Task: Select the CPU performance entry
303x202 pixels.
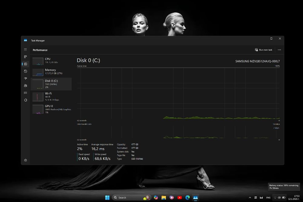Action: click(x=51, y=61)
